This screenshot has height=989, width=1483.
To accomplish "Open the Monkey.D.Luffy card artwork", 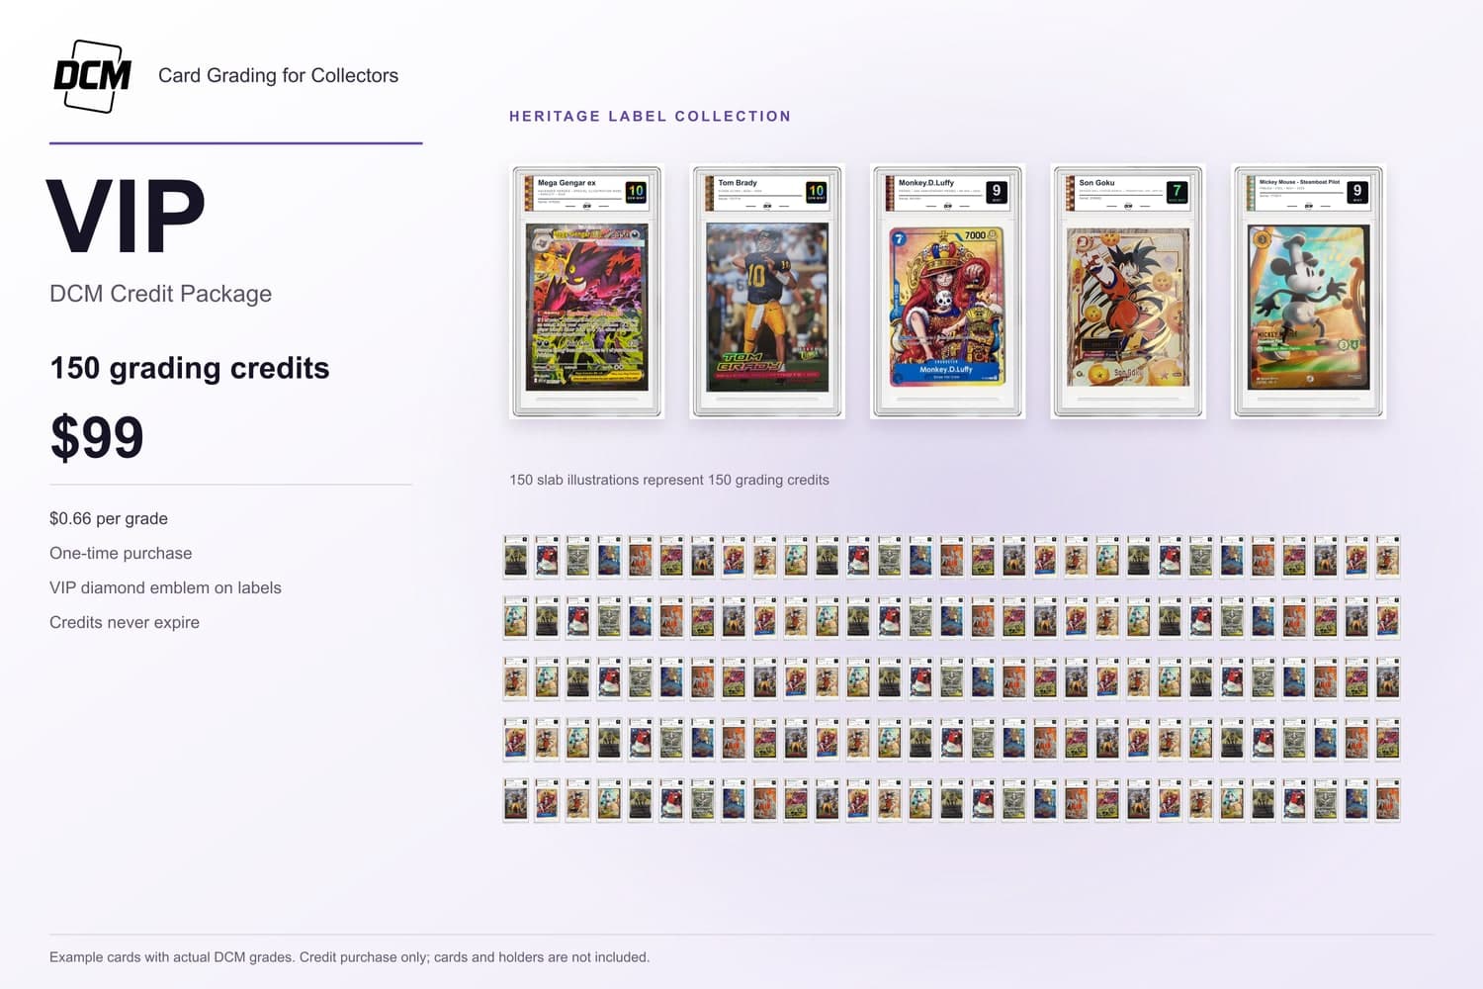I will (x=947, y=307).
